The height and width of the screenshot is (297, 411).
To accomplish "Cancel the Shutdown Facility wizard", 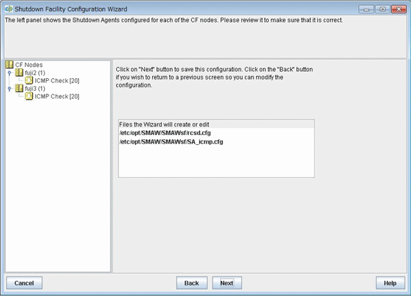I will click(24, 283).
